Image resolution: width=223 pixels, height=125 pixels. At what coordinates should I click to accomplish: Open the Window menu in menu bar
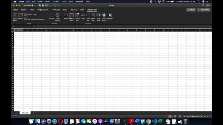click(79, 1)
